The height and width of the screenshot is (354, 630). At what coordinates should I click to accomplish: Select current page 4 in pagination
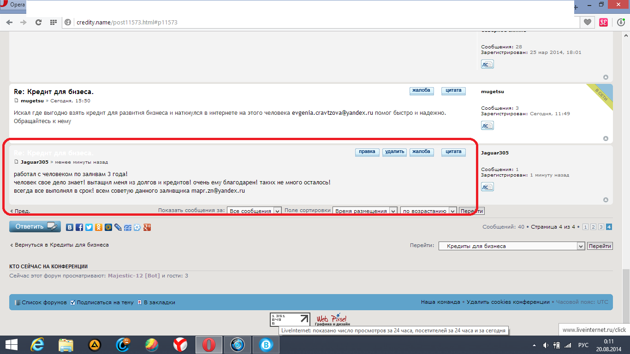click(x=609, y=227)
